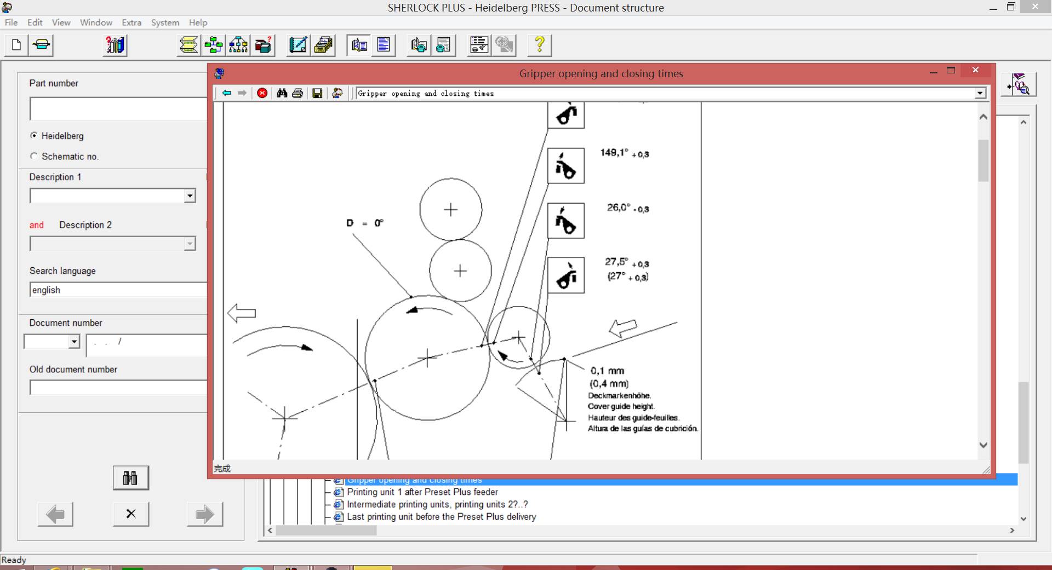
Task: Click the cartoon character icon in the Gripper window toolbar
Action: tap(338, 93)
